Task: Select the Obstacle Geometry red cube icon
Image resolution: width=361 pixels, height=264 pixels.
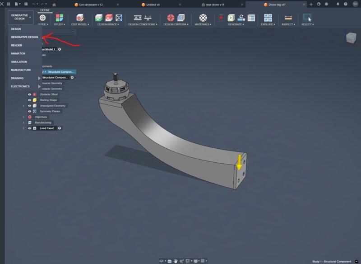Action: tap(109, 18)
